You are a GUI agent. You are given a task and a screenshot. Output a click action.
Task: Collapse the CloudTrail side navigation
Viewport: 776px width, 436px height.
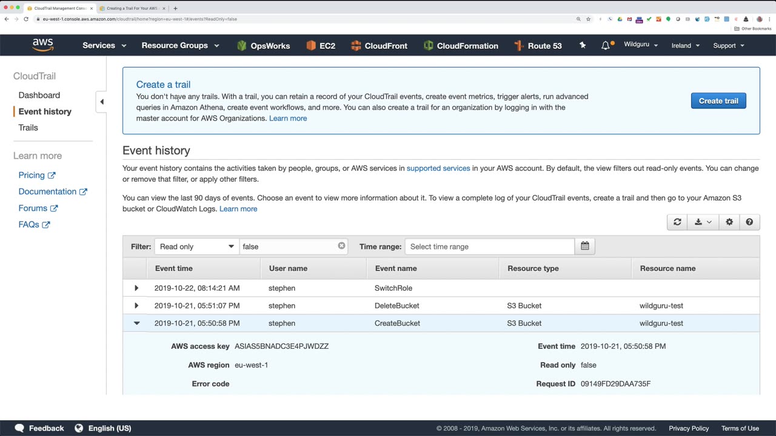click(102, 102)
